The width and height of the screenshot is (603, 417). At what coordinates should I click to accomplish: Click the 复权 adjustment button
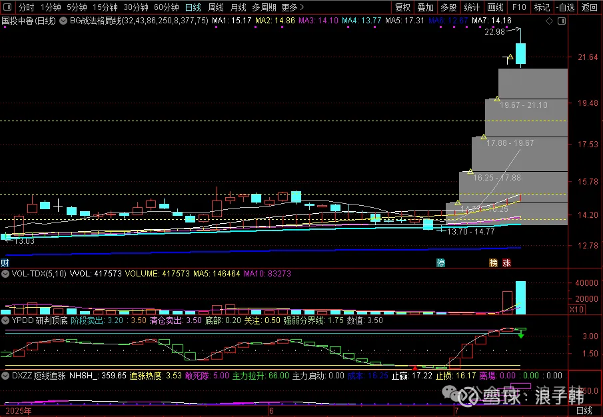coord(402,7)
